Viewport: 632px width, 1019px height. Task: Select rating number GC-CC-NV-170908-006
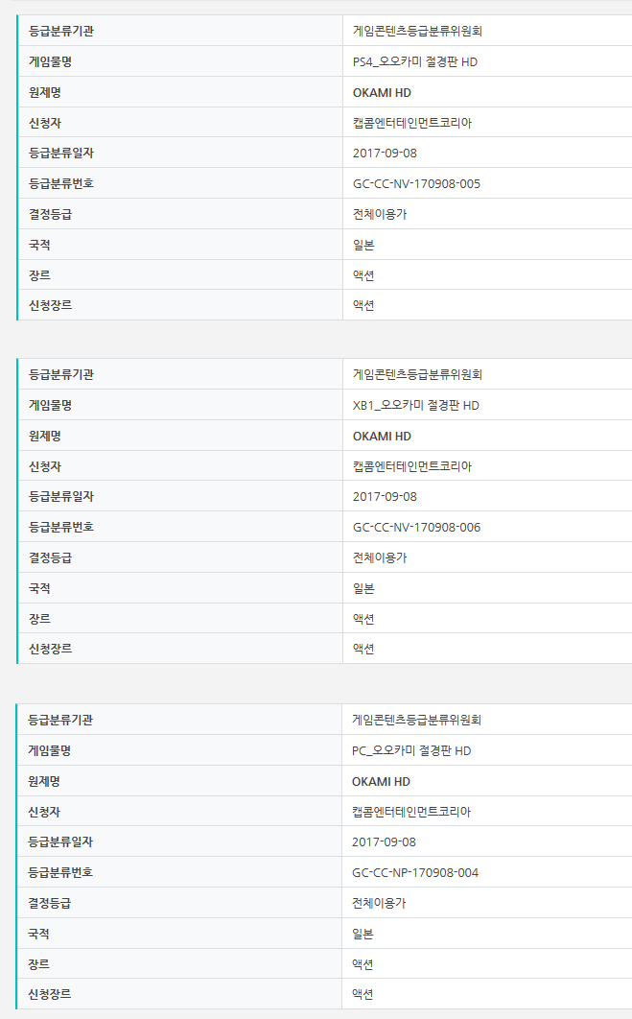point(416,527)
